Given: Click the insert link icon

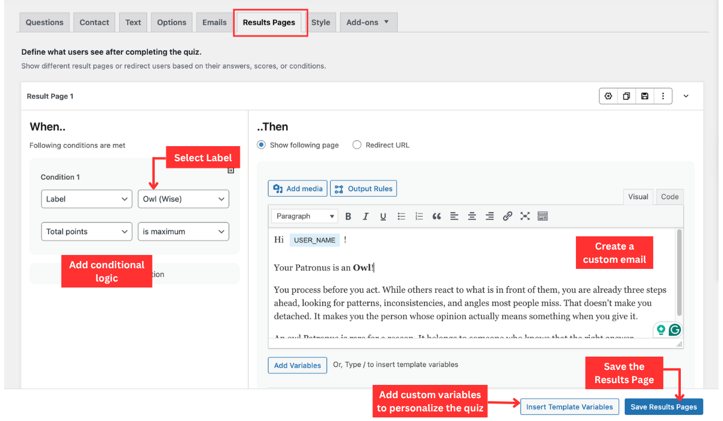Looking at the screenshot, I should [x=507, y=217].
